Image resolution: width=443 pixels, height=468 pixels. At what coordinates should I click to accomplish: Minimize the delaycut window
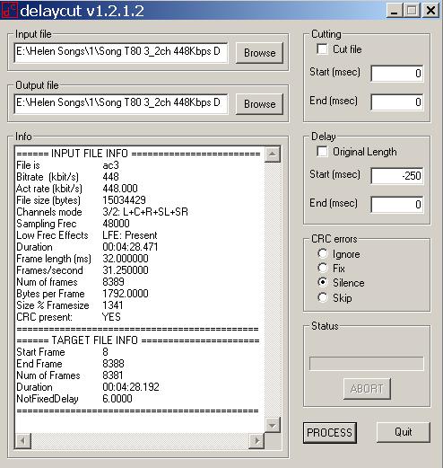click(394, 11)
